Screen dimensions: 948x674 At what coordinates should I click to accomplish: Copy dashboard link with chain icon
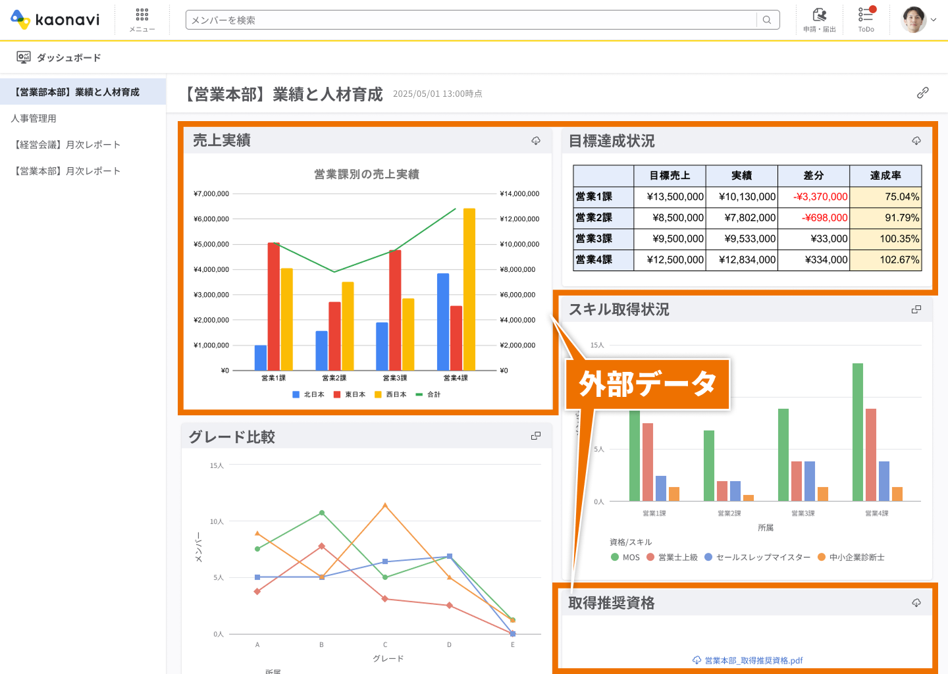923,93
